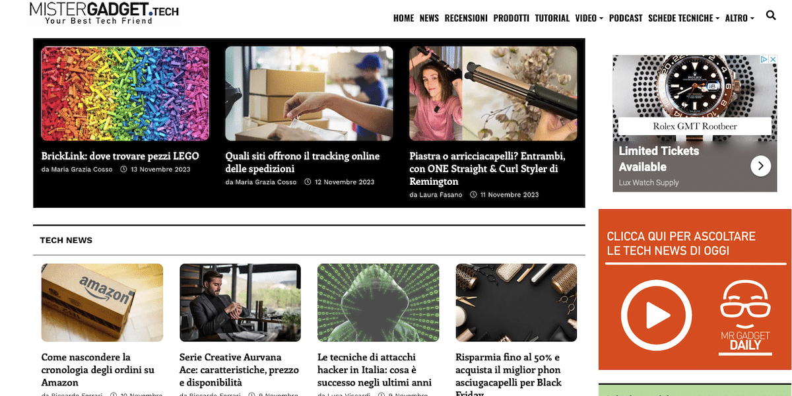This screenshot has height=396, width=792.
Task: Open the PODCAST menu item
Action: (x=626, y=18)
